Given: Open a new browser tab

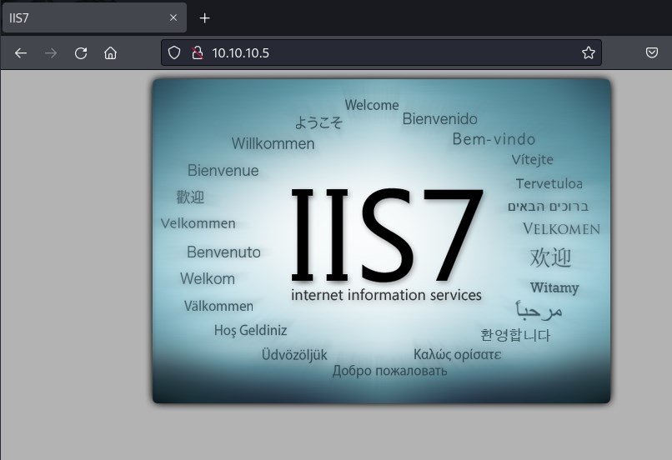Looking at the screenshot, I should pos(205,17).
